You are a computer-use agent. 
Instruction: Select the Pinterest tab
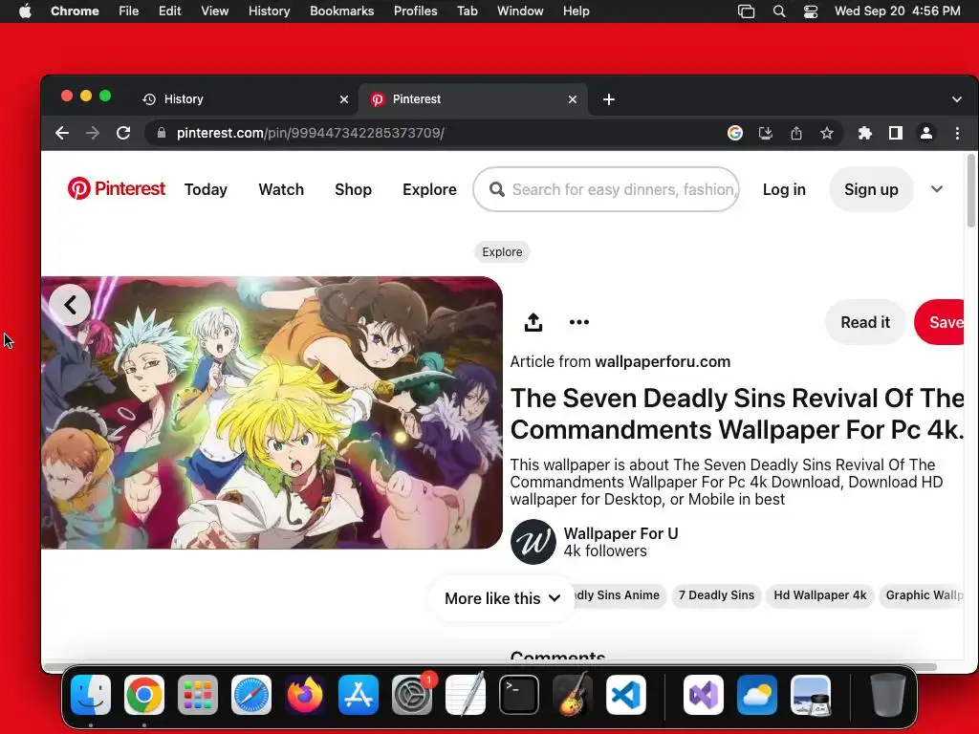[x=472, y=99]
